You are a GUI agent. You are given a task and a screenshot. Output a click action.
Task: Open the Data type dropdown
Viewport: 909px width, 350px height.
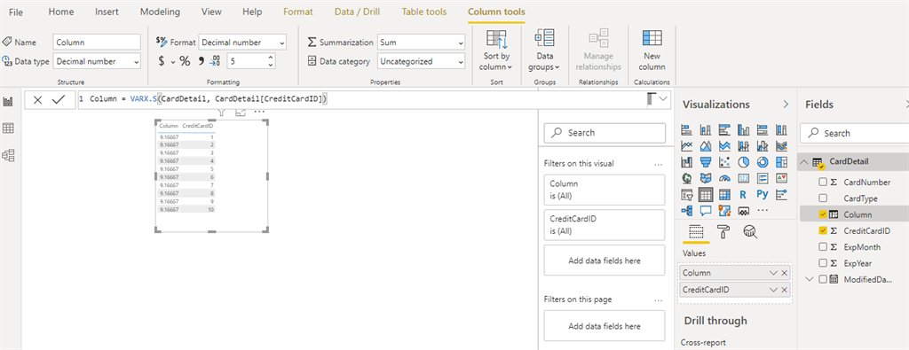click(97, 61)
